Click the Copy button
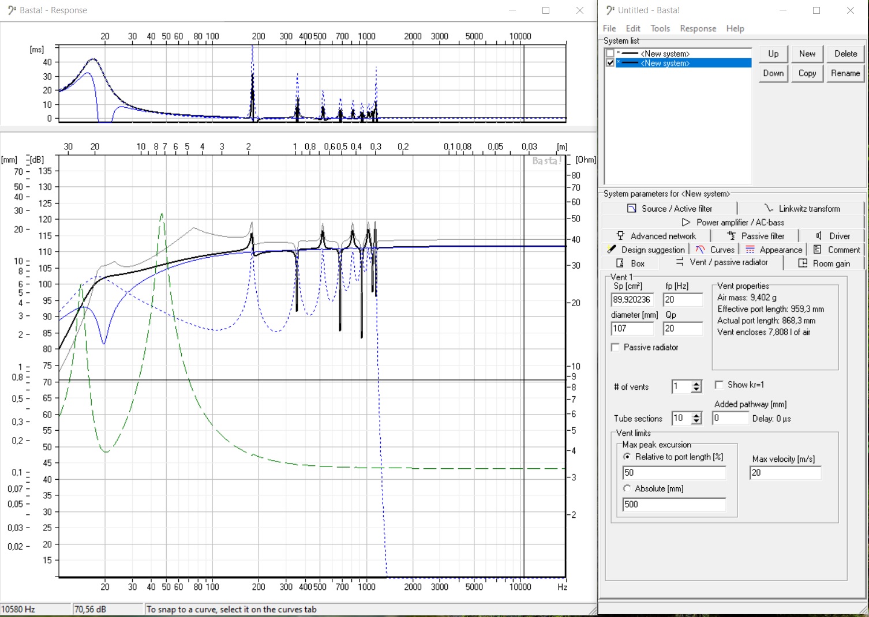Screen dimensions: 869x617 coord(807,73)
